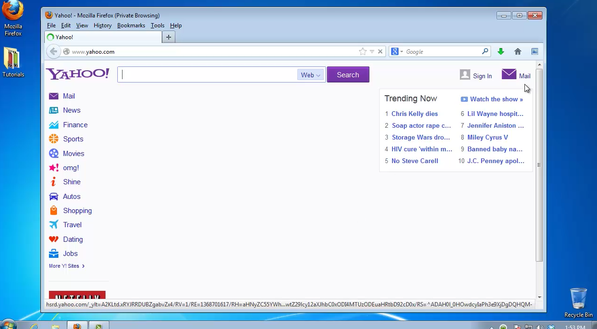
Task: Focus the Yahoo search text box
Action: pyautogui.click(x=207, y=74)
